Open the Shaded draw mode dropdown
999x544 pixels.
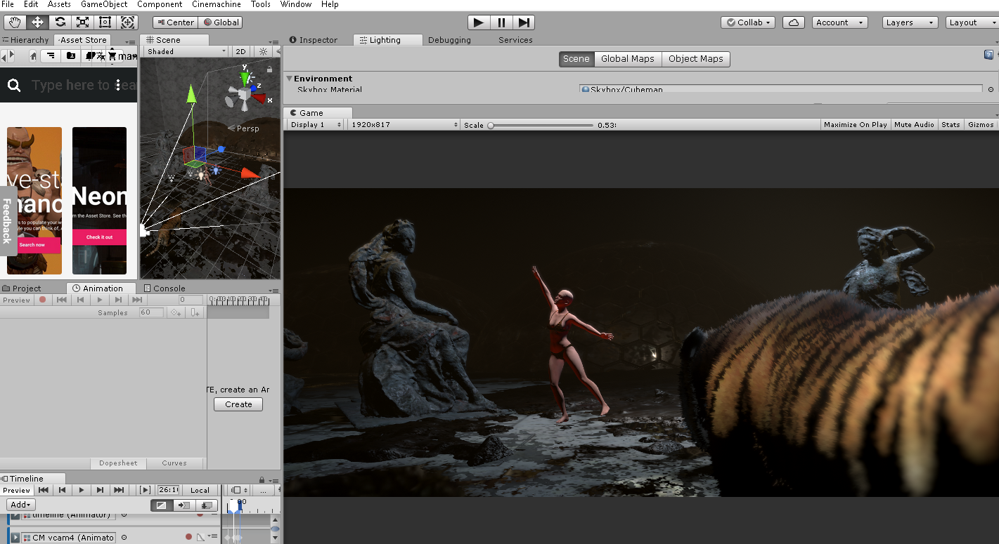pos(186,51)
